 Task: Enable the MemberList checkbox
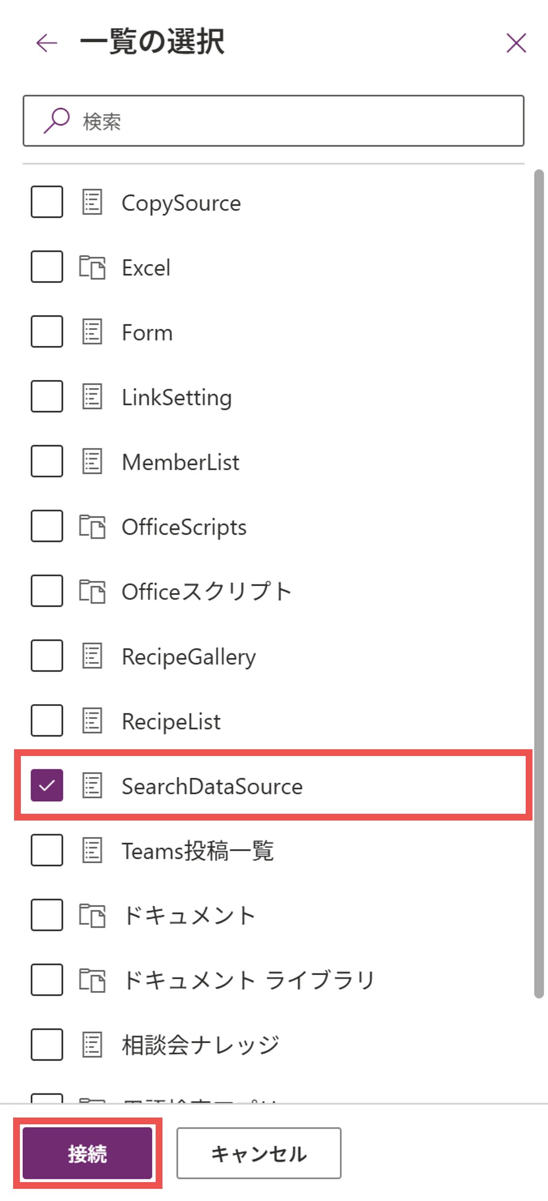tap(47, 461)
